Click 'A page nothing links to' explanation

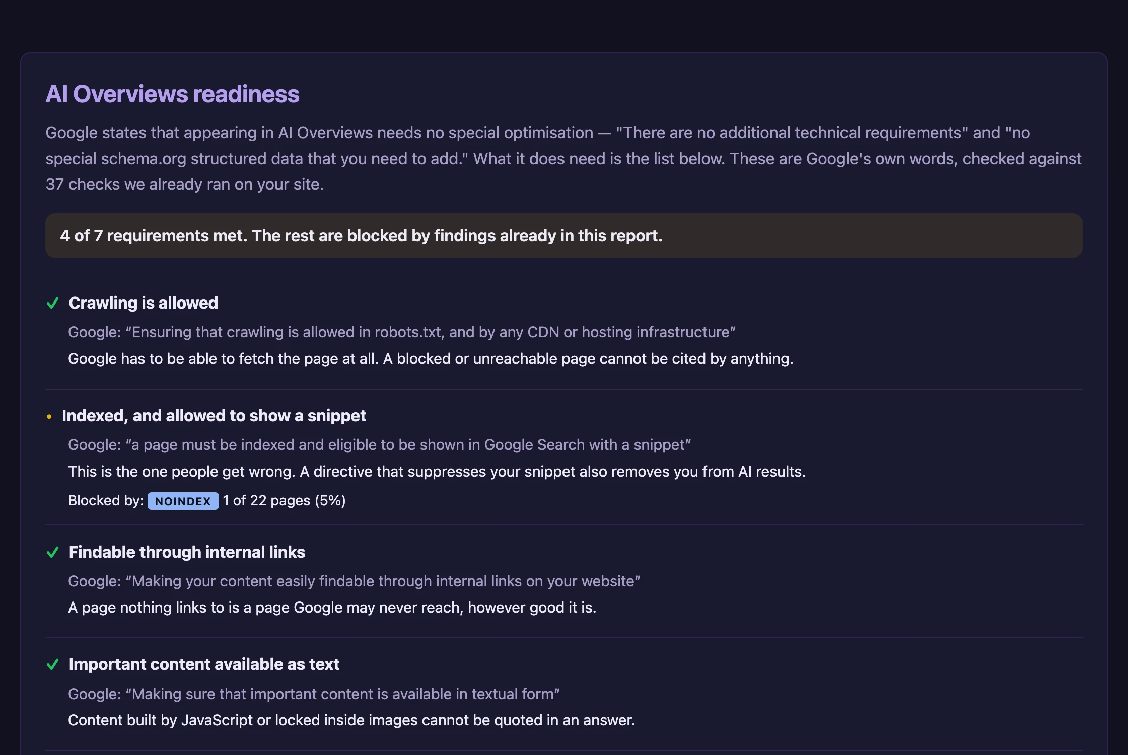click(332, 608)
